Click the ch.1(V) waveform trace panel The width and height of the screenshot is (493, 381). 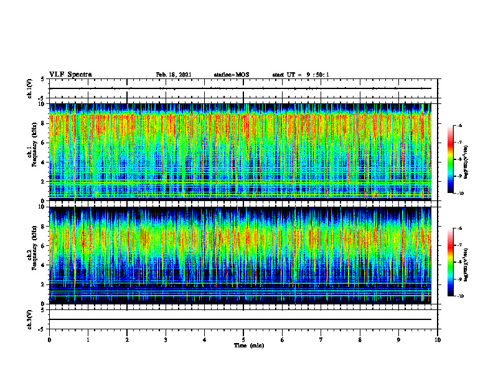tap(243, 88)
